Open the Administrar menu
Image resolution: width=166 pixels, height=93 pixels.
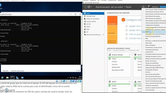[x=155, y=7]
